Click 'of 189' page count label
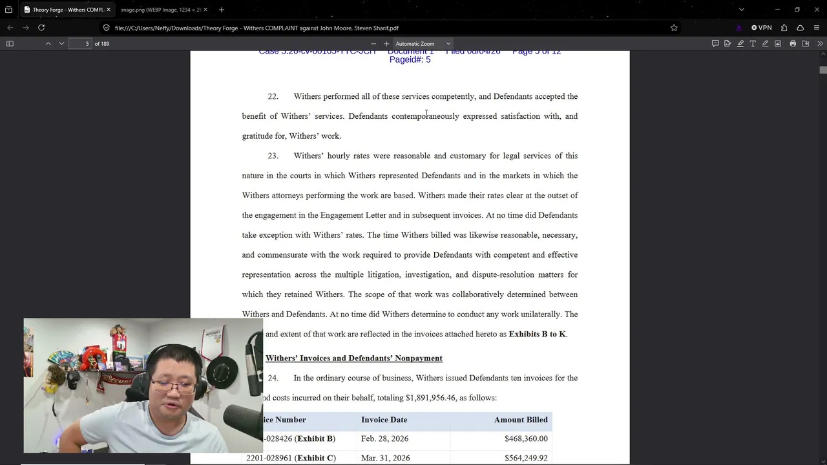 (101, 43)
